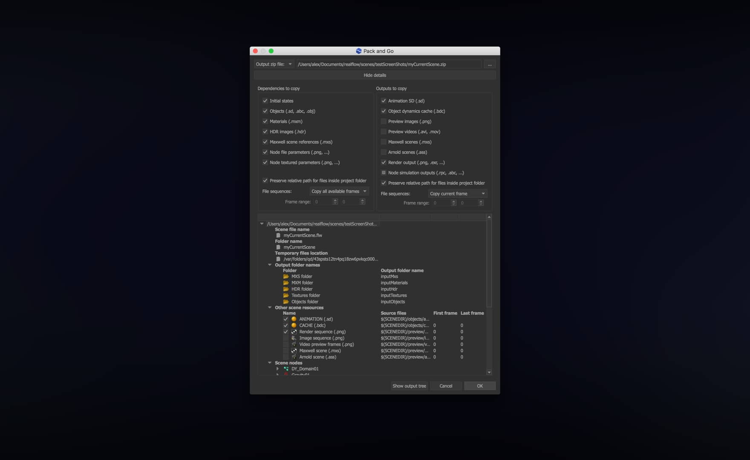Click the Video preview frames filmstrip icon
The image size is (750, 460).
294,344
